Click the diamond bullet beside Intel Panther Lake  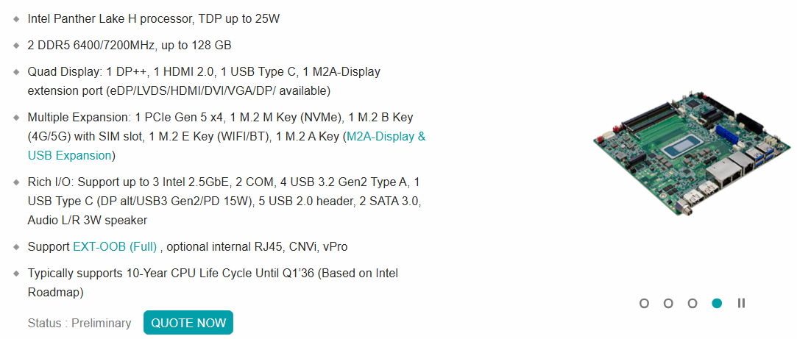17,19
